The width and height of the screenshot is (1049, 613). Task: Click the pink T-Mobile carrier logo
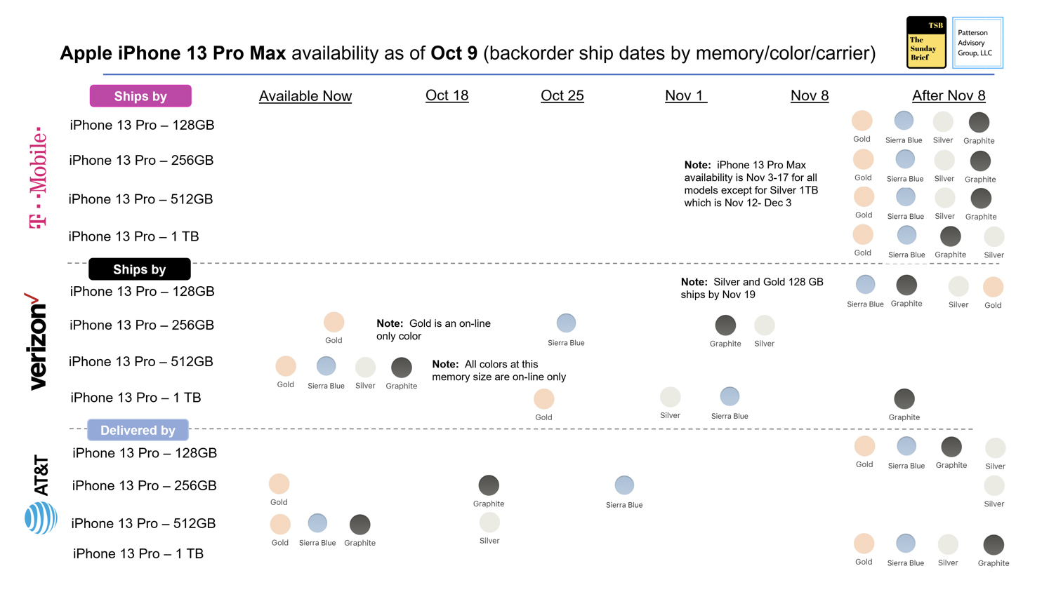coord(39,177)
